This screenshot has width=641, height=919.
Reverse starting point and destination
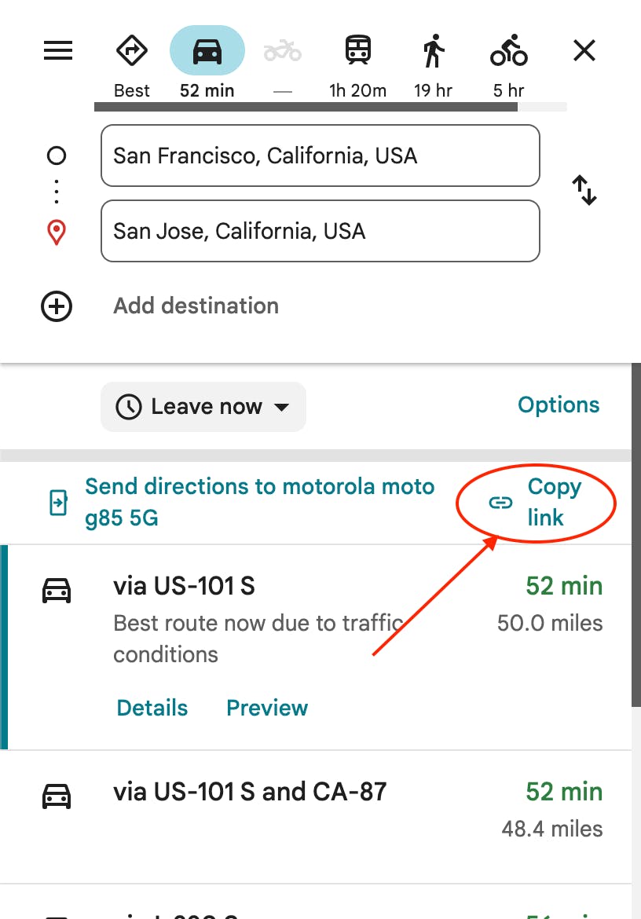(584, 191)
